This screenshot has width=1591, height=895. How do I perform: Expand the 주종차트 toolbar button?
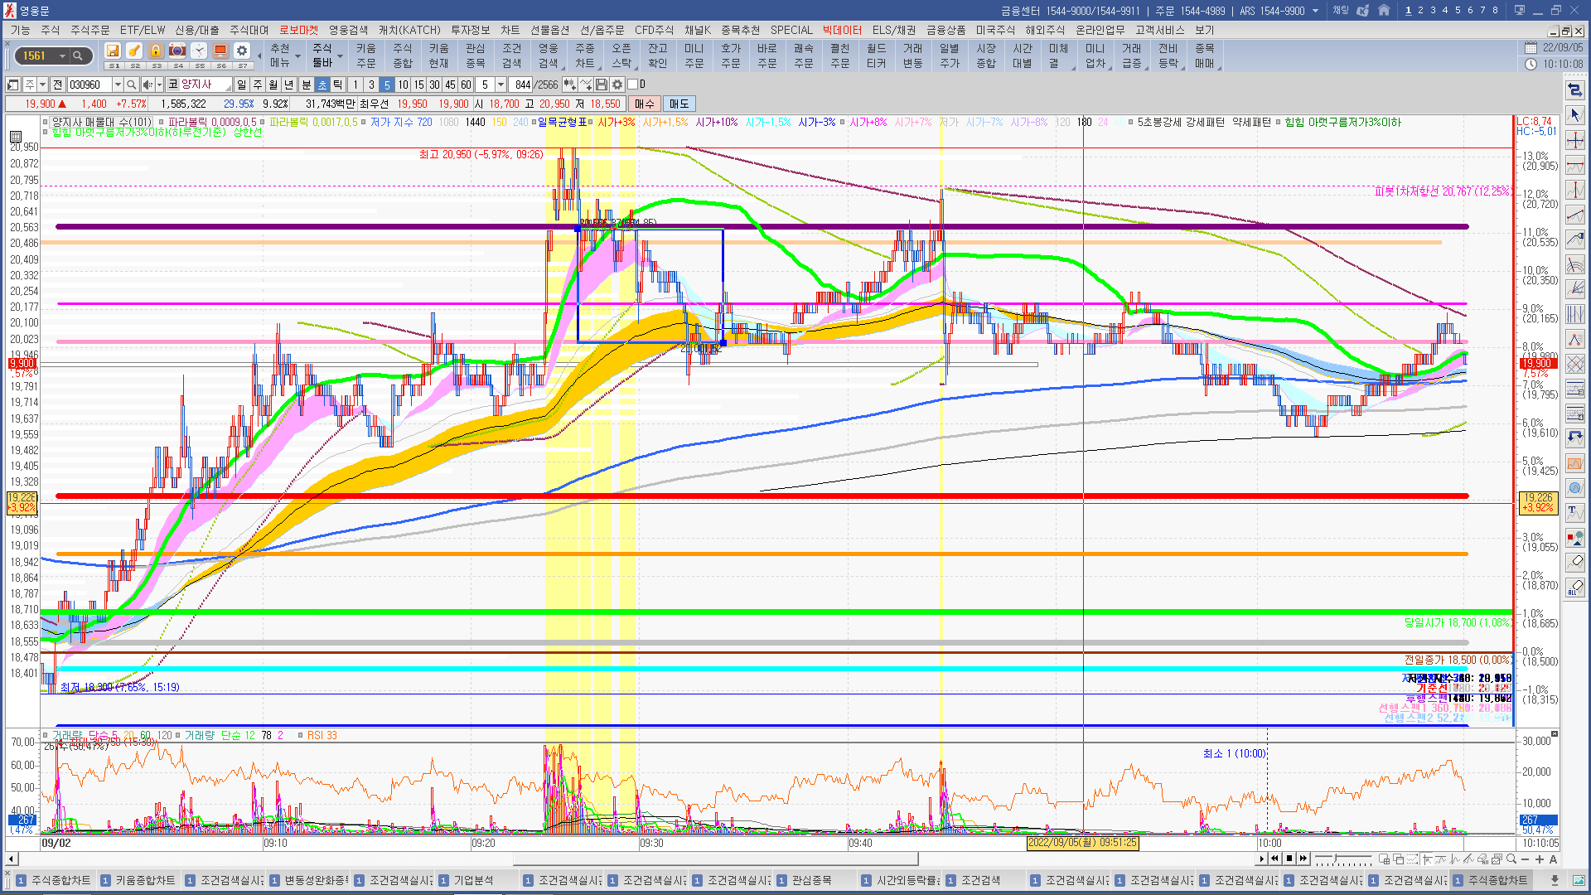585,56
